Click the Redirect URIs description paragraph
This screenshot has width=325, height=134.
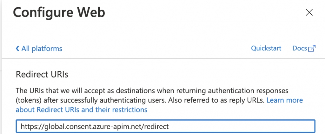159,100
